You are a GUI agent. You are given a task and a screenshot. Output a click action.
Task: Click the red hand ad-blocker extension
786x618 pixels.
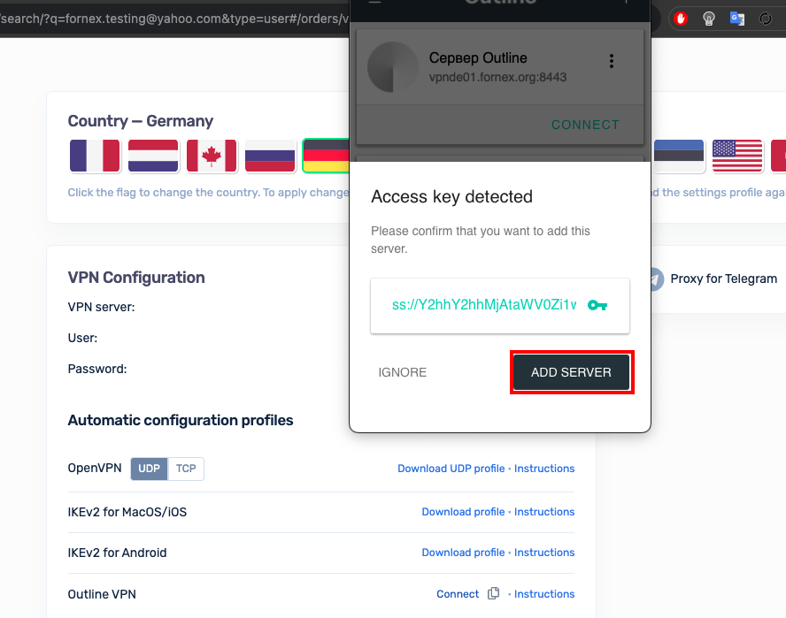pyautogui.click(x=681, y=19)
